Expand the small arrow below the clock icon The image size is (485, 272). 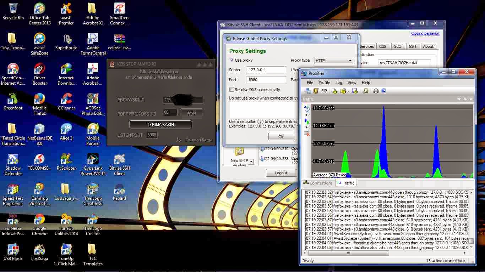pyautogui.click(x=307, y=115)
